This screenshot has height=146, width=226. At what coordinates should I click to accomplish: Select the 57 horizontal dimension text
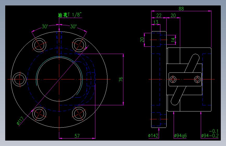(x=77, y=136)
